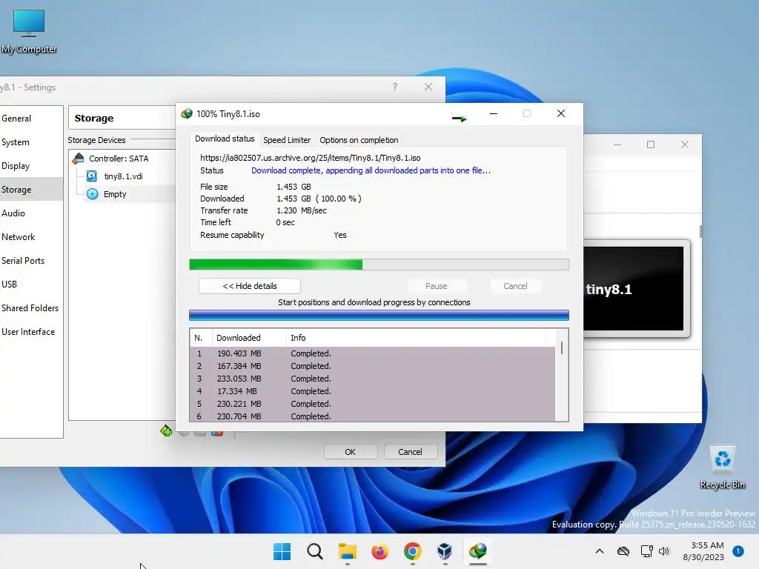Select Shared Folders in the Settings sidebar
This screenshot has height=569, width=759.
(x=31, y=308)
